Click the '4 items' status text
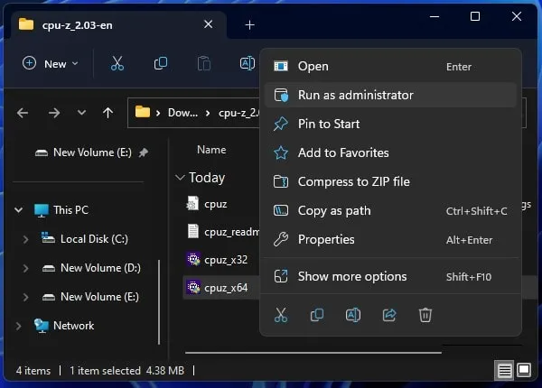 (33, 371)
